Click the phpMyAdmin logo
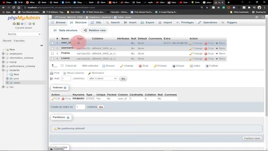The width and height of the screenshot is (268, 151). pos(24,18)
